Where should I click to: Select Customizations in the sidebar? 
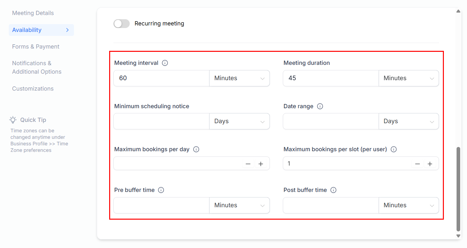[33, 89]
